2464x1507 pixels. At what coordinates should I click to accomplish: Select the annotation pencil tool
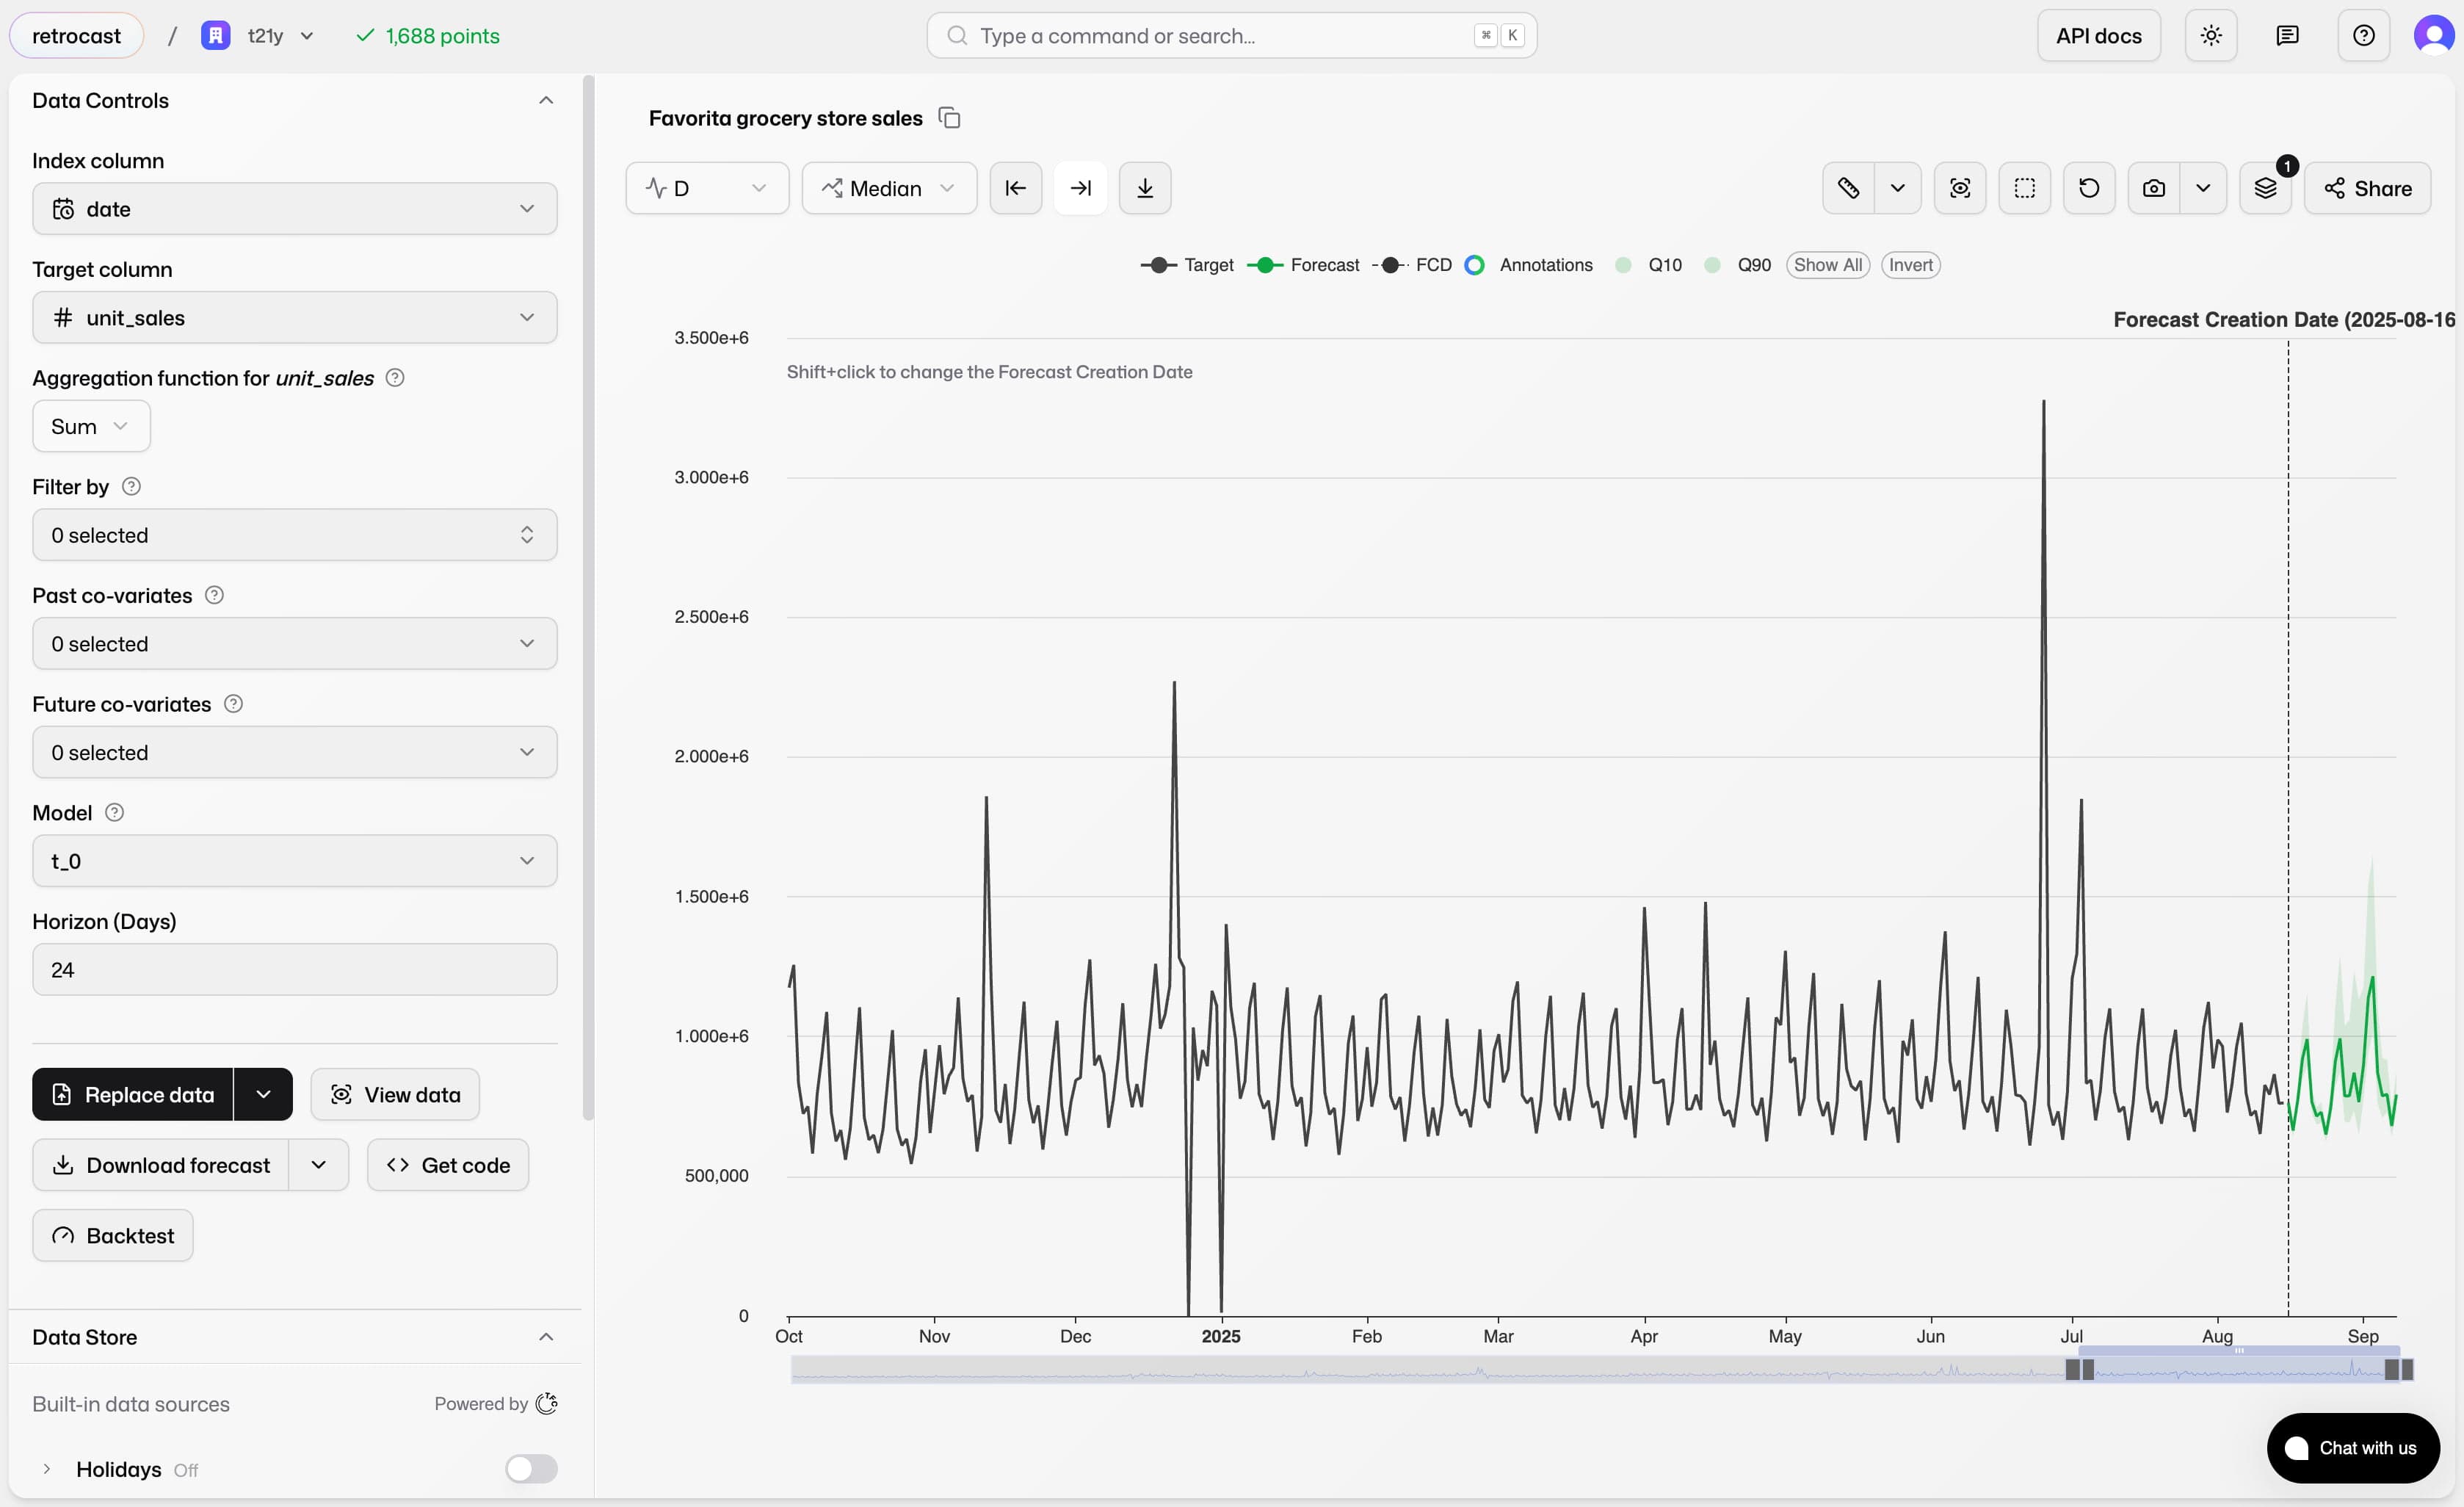pyautogui.click(x=1848, y=188)
